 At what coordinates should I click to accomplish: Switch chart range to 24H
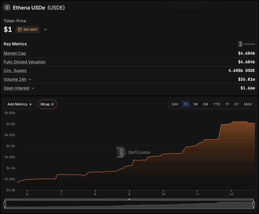(175, 104)
